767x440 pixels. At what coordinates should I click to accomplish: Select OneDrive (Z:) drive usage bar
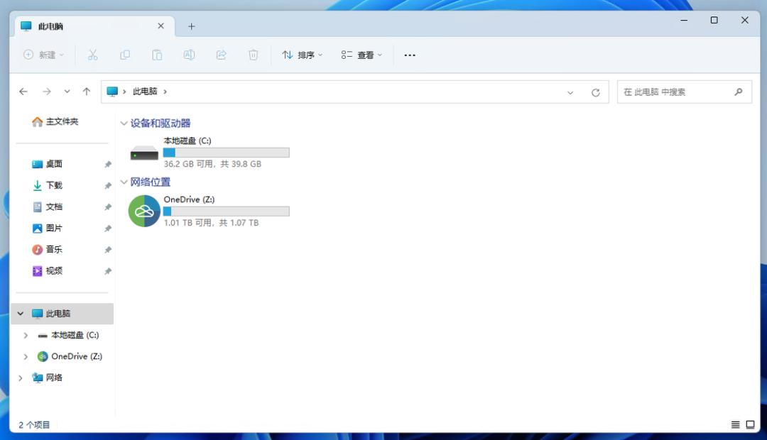pos(226,211)
